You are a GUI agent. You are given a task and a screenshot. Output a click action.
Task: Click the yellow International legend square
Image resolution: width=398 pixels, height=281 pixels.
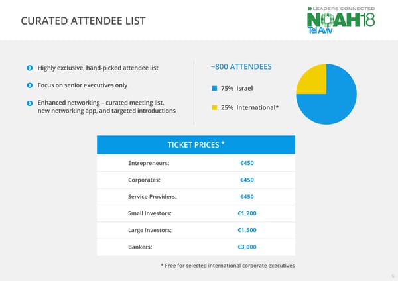click(x=214, y=107)
